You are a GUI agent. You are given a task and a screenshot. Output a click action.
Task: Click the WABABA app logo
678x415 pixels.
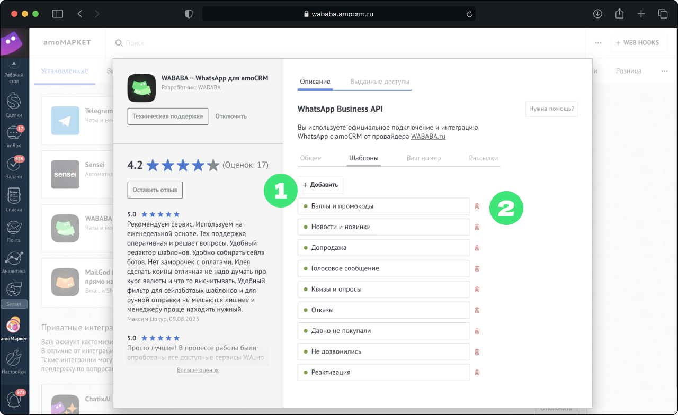141,87
